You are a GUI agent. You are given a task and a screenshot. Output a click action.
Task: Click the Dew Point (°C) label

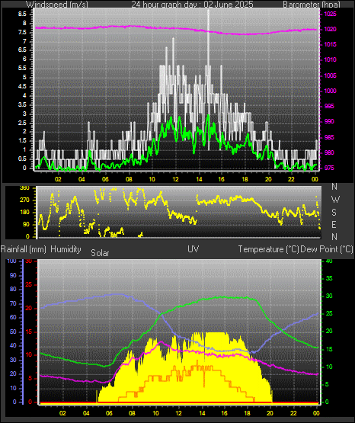(x=327, y=249)
